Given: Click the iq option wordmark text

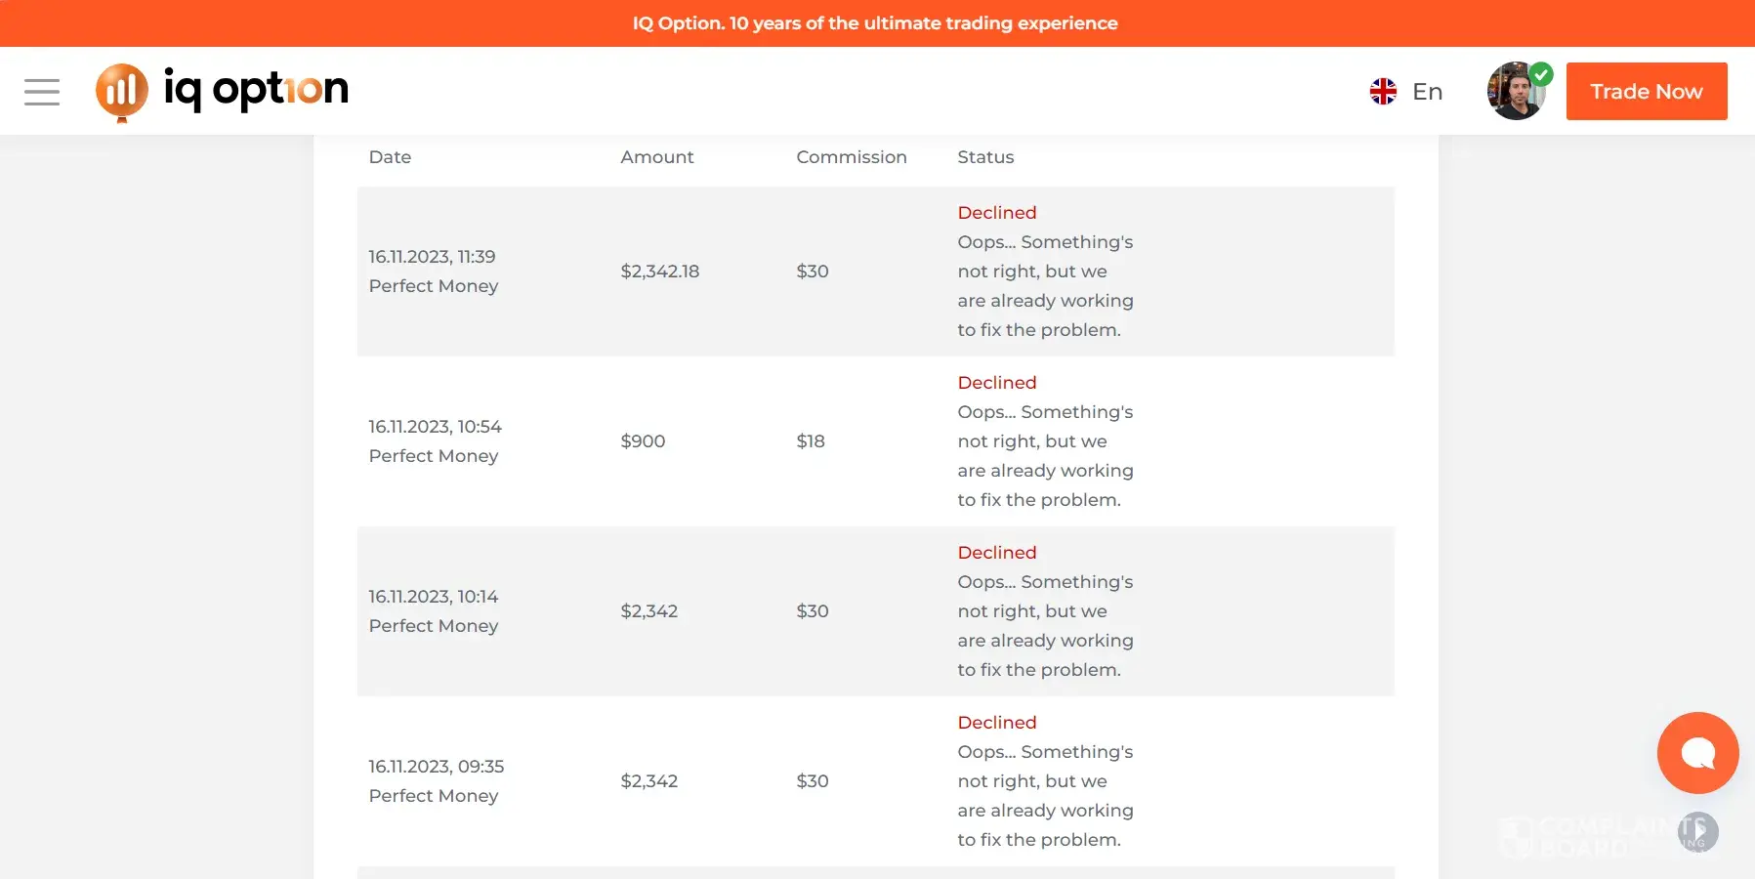Looking at the screenshot, I should coord(256,90).
